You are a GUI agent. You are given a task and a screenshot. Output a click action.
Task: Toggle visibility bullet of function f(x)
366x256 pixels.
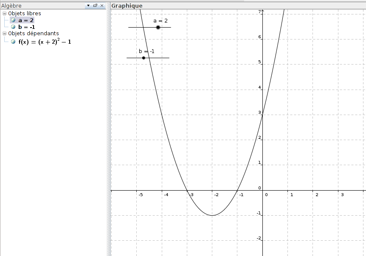pos(13,42)
